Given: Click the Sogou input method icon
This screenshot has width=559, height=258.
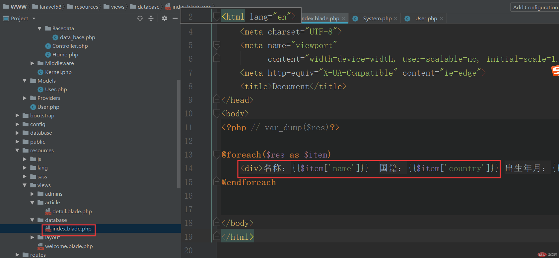Looking at the screenshot, I should pos(555,70).
